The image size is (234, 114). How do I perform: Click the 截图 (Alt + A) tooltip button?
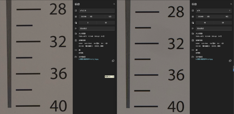[x=110, y=77]
